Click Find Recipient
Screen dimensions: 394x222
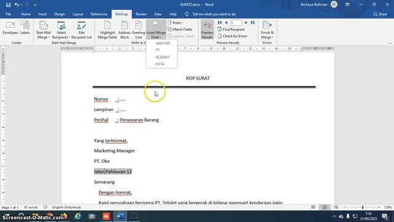(231, 30)
